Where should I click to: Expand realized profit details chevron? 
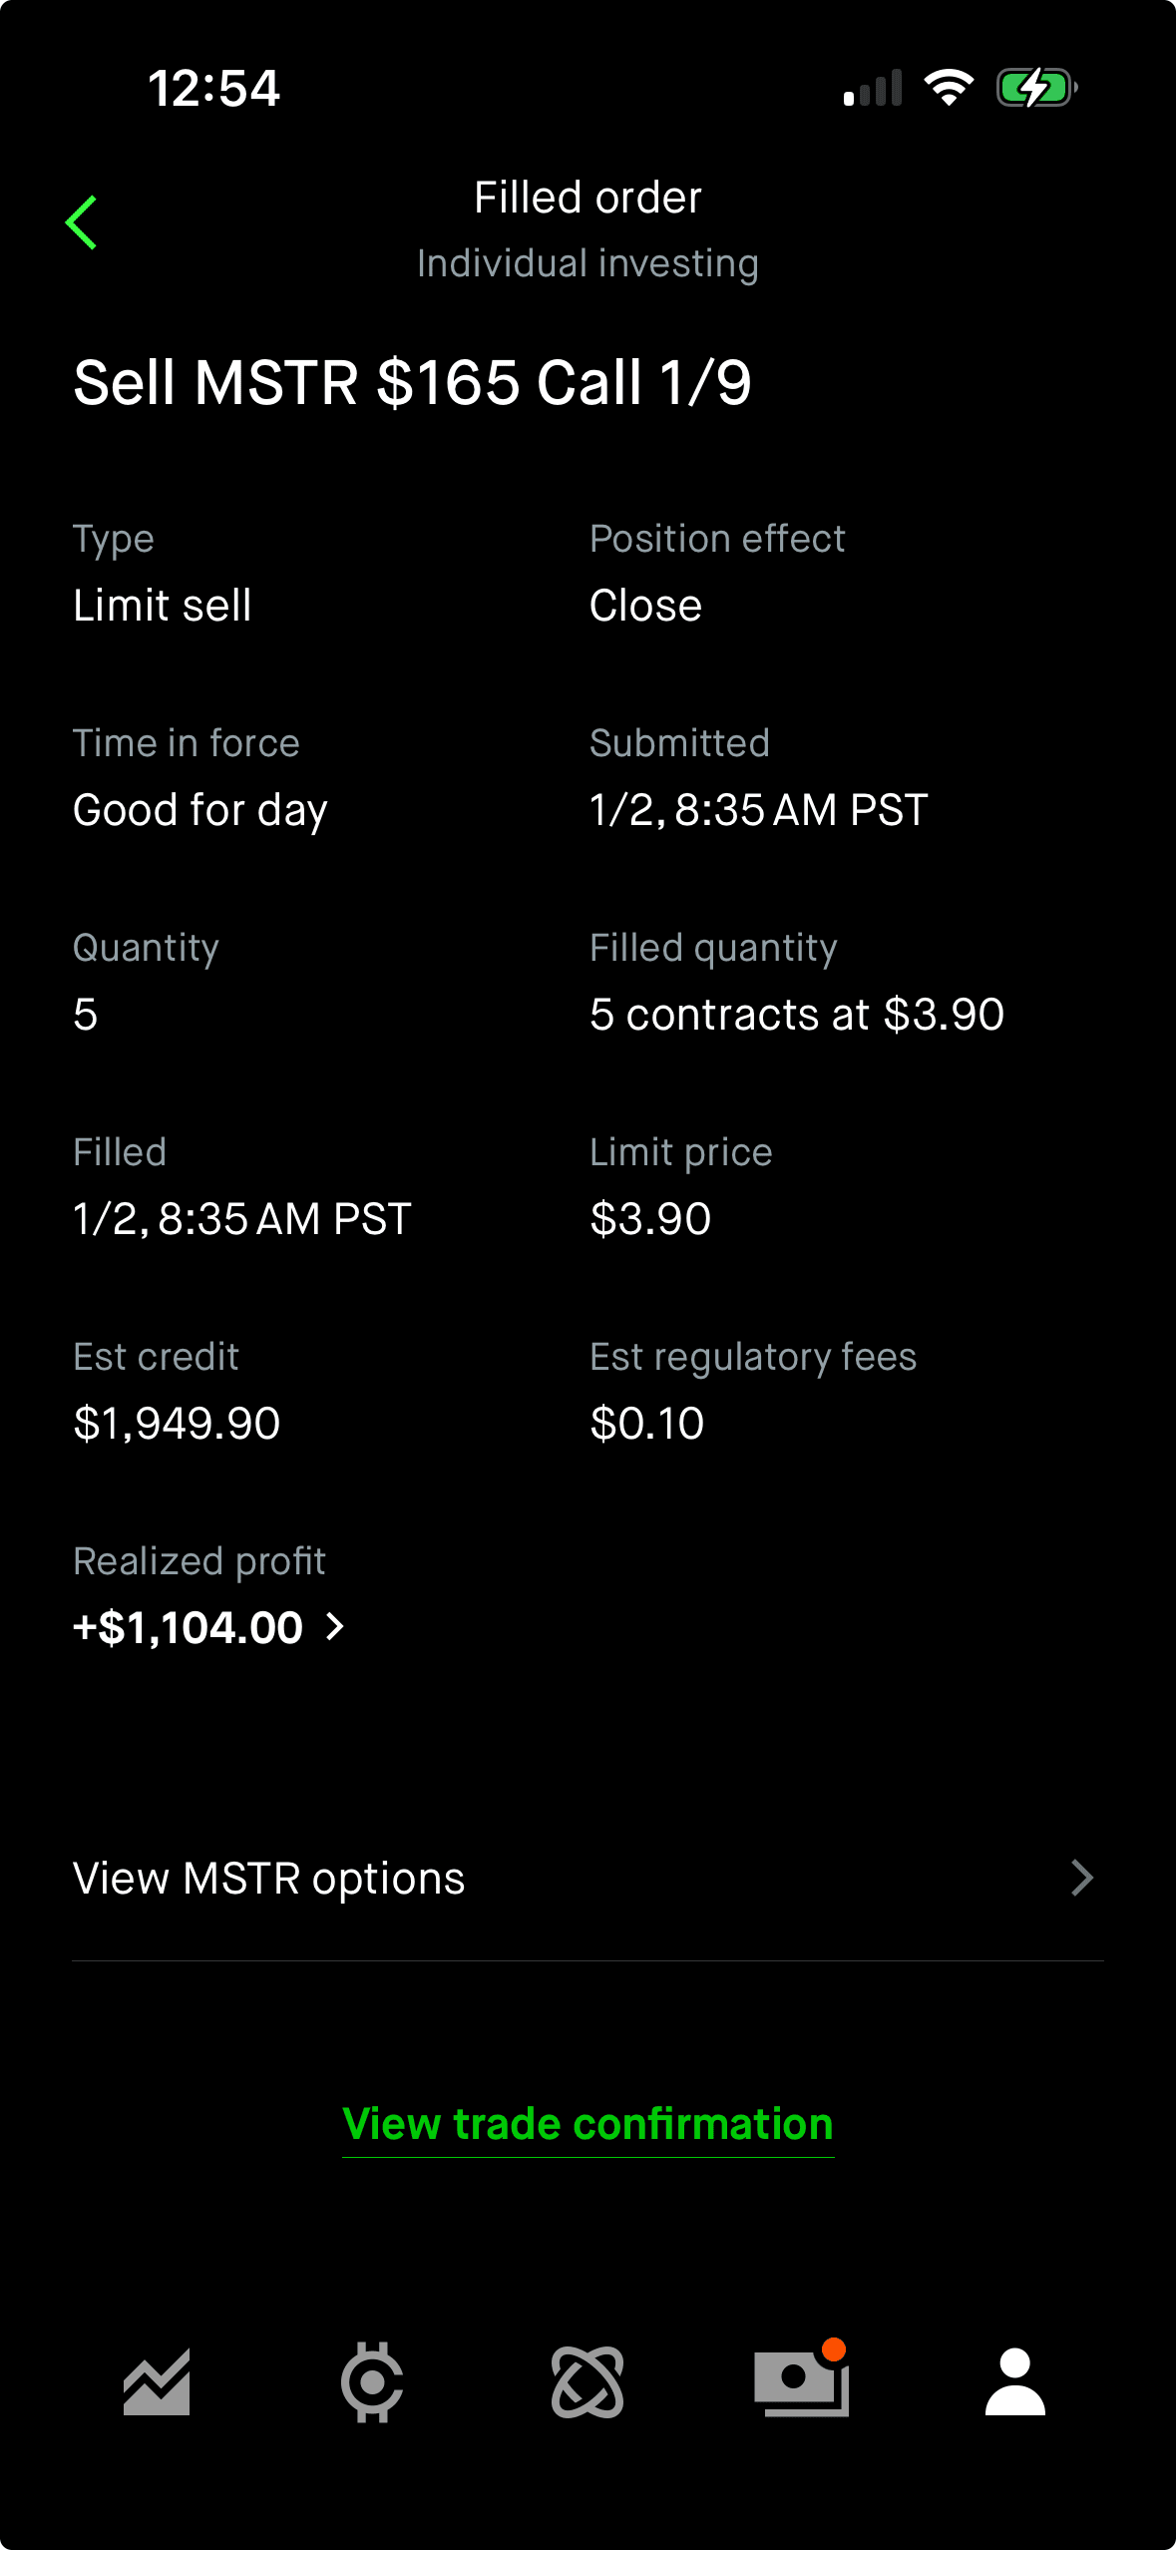coord(336,1627)
